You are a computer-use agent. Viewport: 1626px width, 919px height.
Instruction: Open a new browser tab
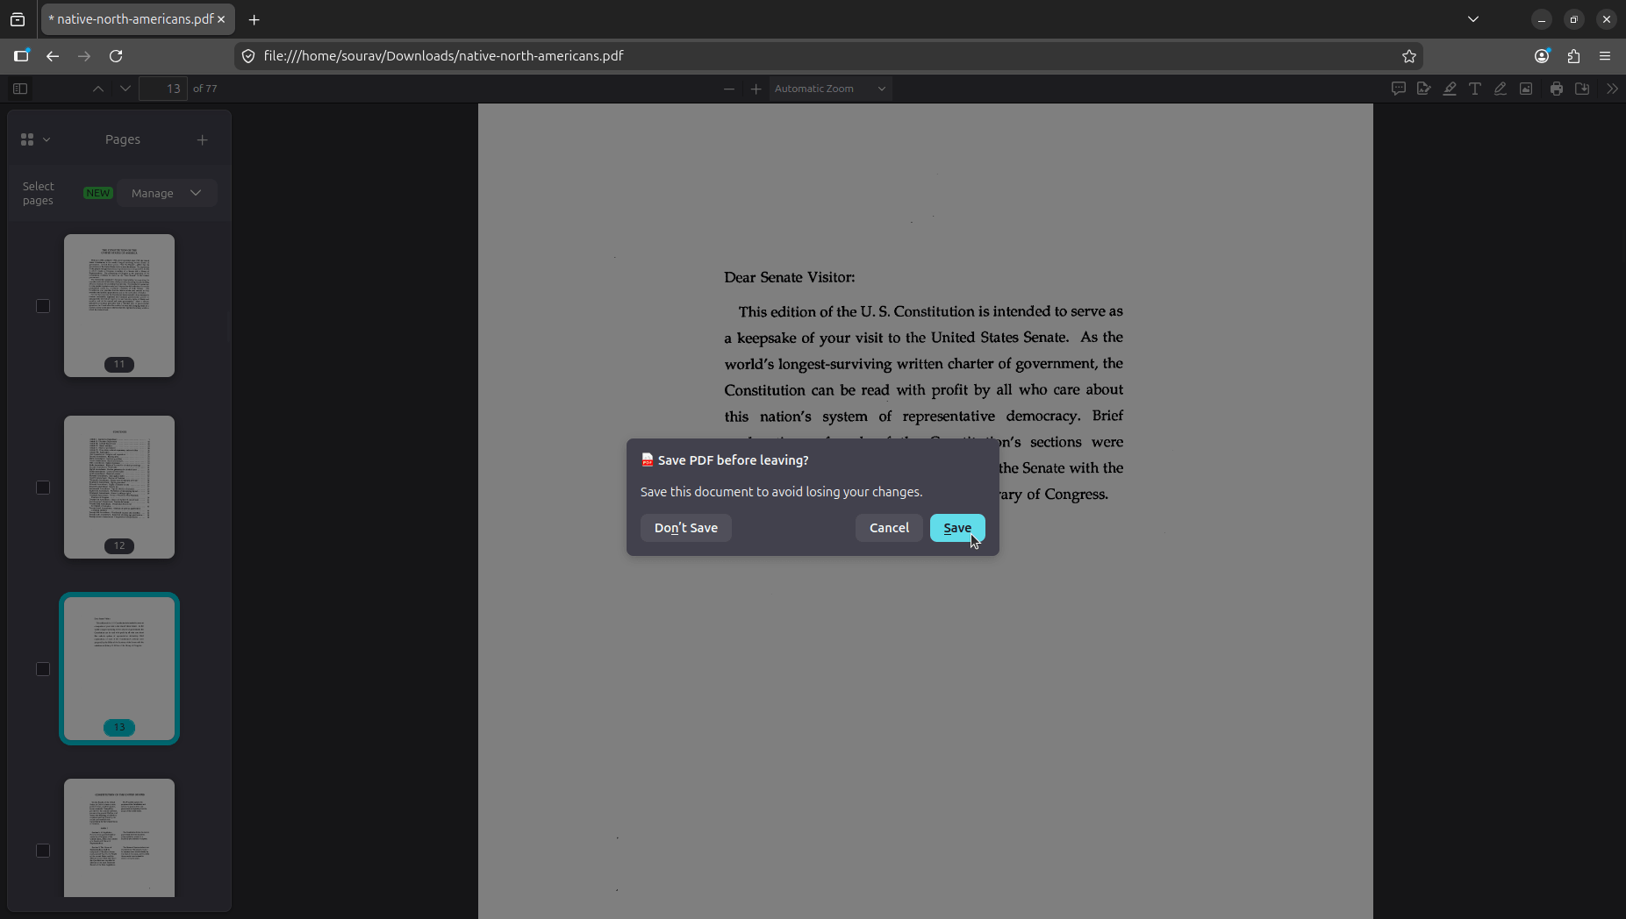[254, 19]
